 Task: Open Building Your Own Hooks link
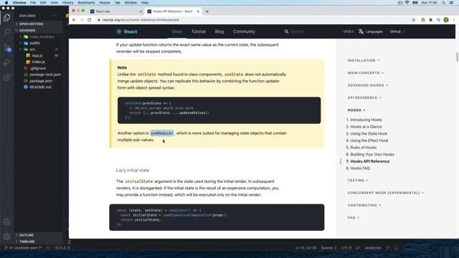tap(372, 155)
